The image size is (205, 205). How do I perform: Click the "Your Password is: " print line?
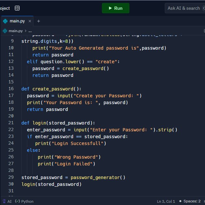tap(77, 102)
